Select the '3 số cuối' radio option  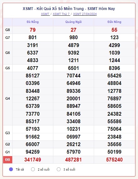coord(59,169)
